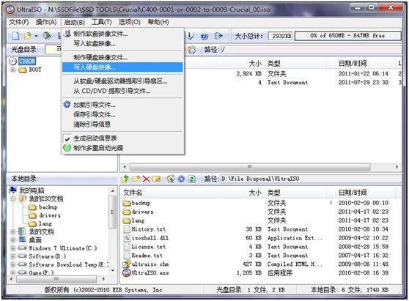The height and width of the screenshot is (301, 409).
Task: Choose 保存引导文件... menu entry
Action: click(122, 114)
